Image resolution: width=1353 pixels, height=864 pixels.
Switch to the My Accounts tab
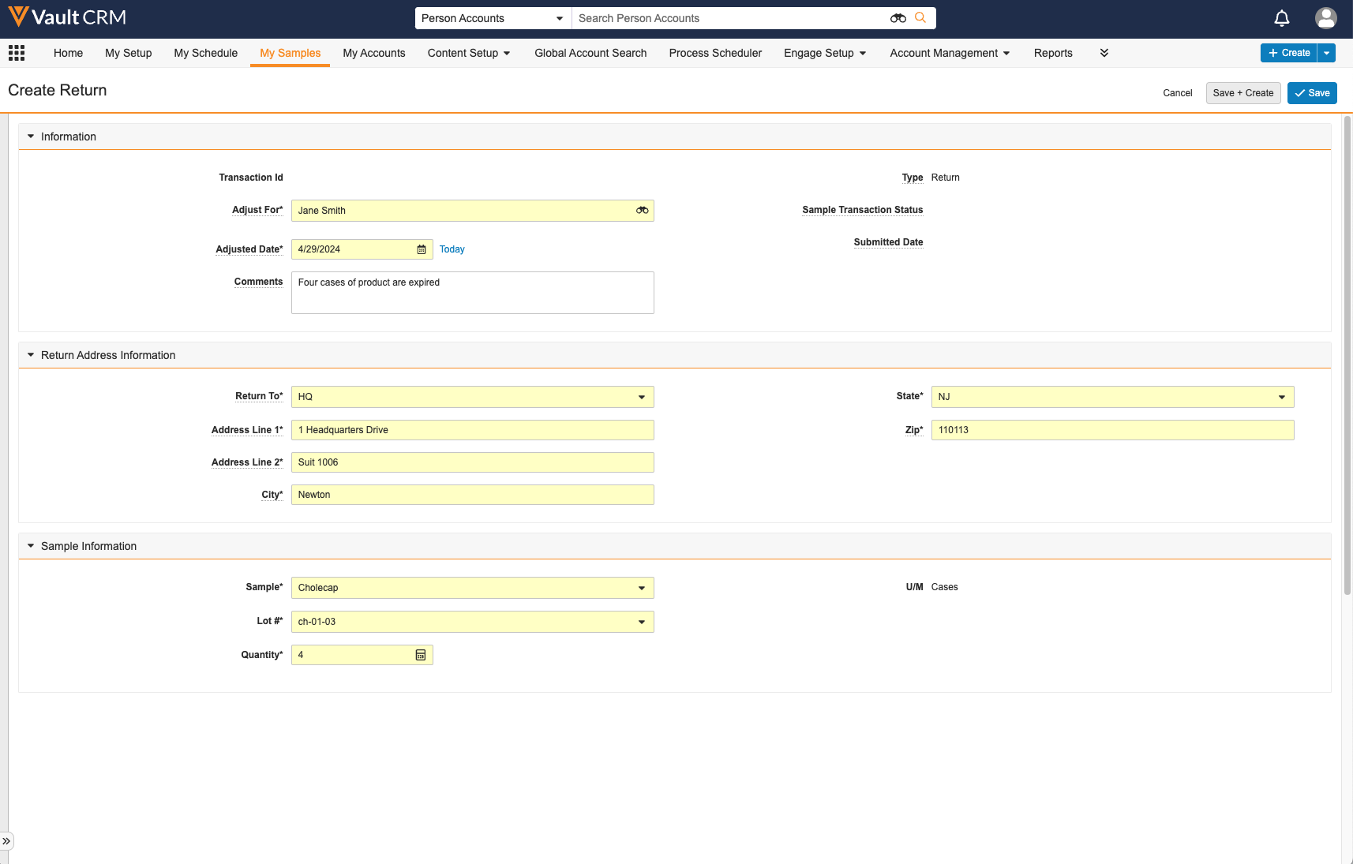[x=373, y=53]
